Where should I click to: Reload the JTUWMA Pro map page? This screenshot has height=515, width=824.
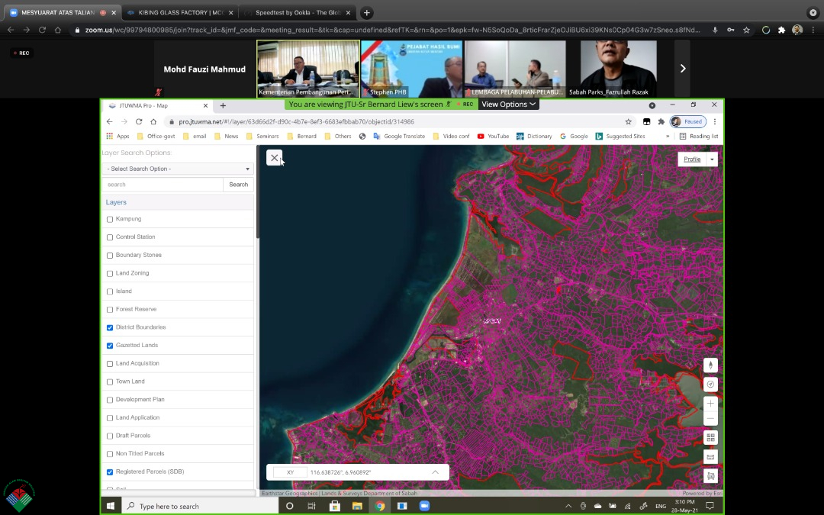[139, 121]
